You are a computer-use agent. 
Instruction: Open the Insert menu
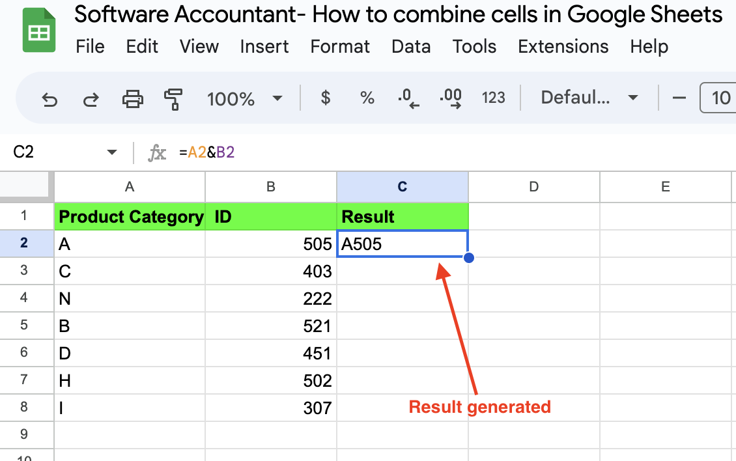264,46
